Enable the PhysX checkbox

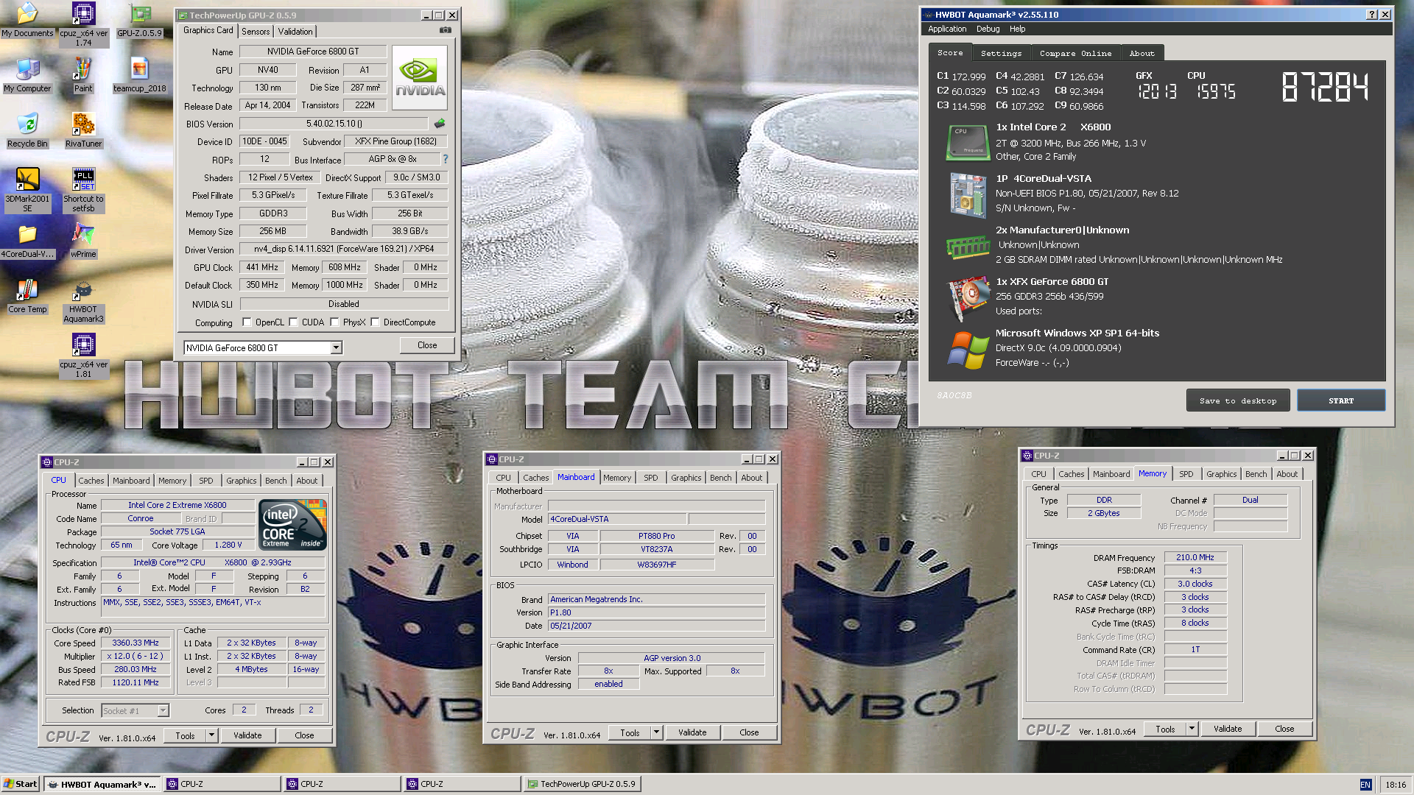(334, 322)
